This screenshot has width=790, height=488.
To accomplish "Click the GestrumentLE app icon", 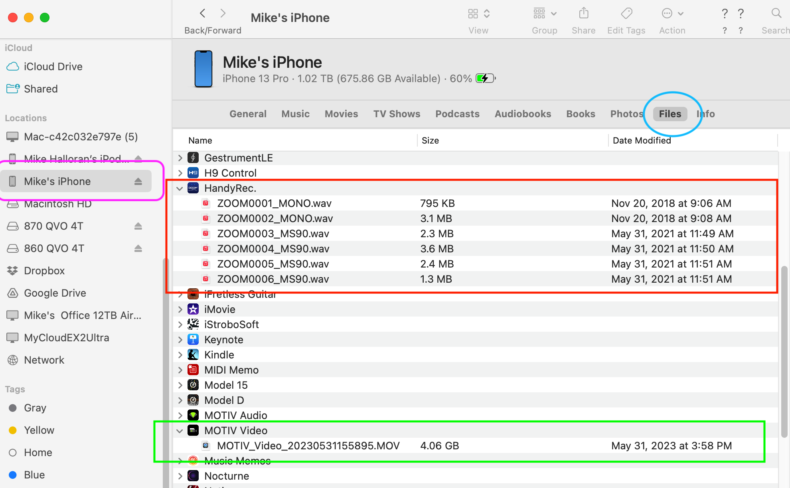I will click(193, 158).
